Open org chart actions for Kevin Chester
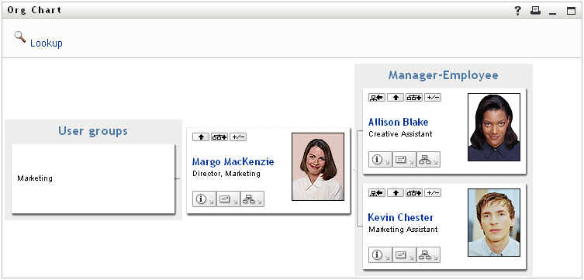Viewport: 584px width, 280px height. point(428,254)
